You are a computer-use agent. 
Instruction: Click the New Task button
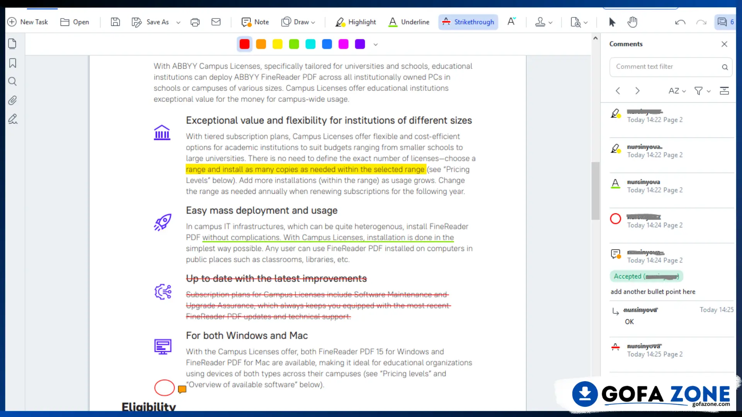click(27, 22)
